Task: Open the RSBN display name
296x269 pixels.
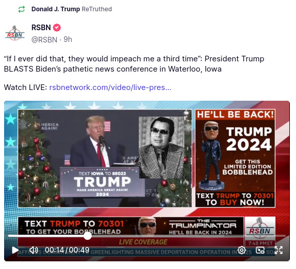Action: pyautogui.click(x=41, y=28)
